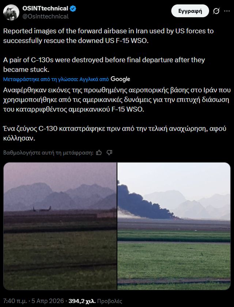Click the OSINTtechnical display name
The image size is (234, 307).
point(45,9)
